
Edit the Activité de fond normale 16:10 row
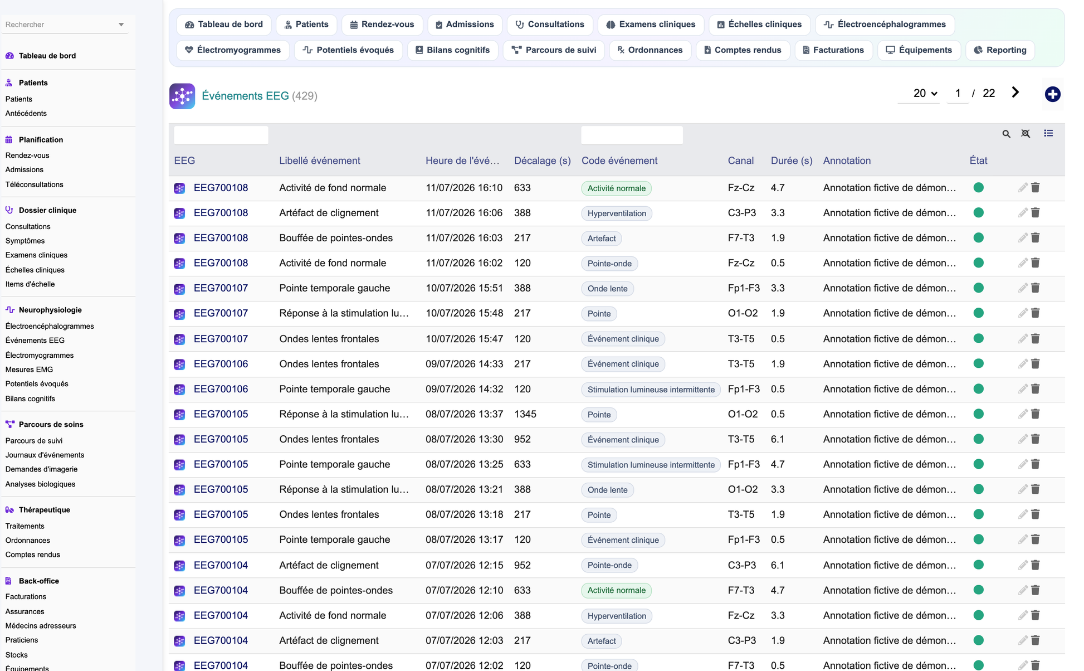coord(1023,188)
